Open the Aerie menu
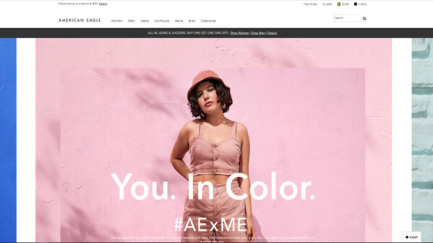This screenshot has height=243, width=433. point(179,20)
